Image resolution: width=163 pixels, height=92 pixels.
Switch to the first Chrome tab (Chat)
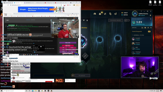click(8, 3)
